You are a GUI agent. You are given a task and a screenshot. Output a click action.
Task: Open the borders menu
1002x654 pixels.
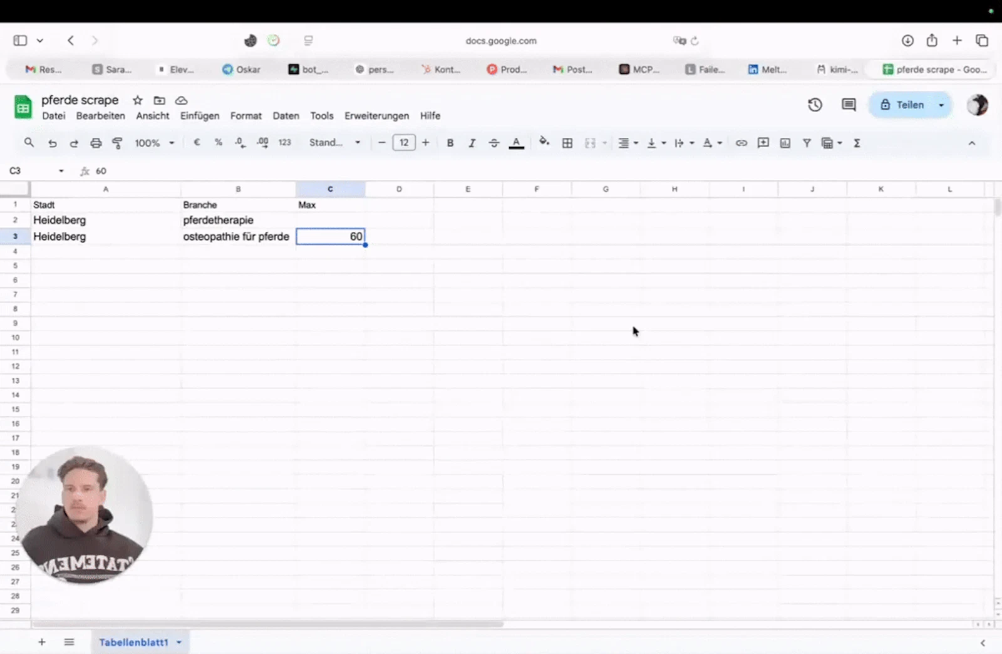(567, 143)
